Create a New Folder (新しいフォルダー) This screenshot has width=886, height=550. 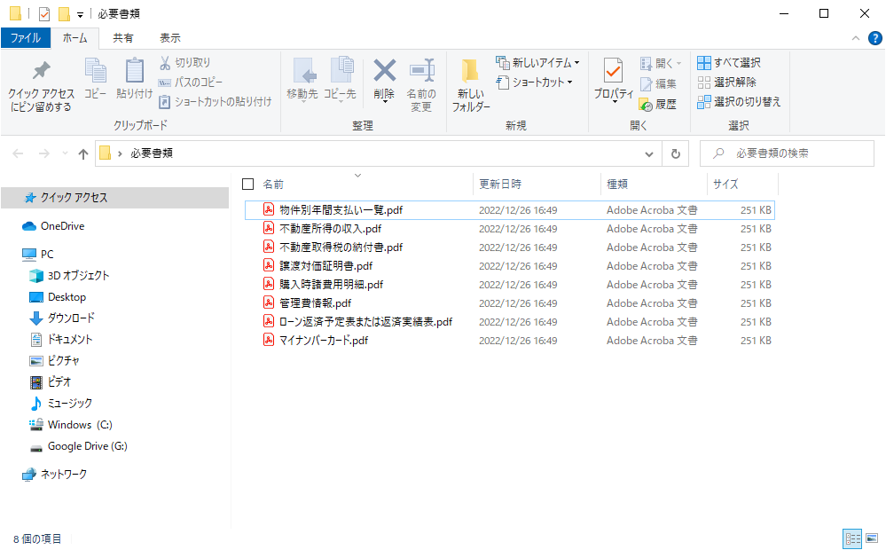click(471, 85)
